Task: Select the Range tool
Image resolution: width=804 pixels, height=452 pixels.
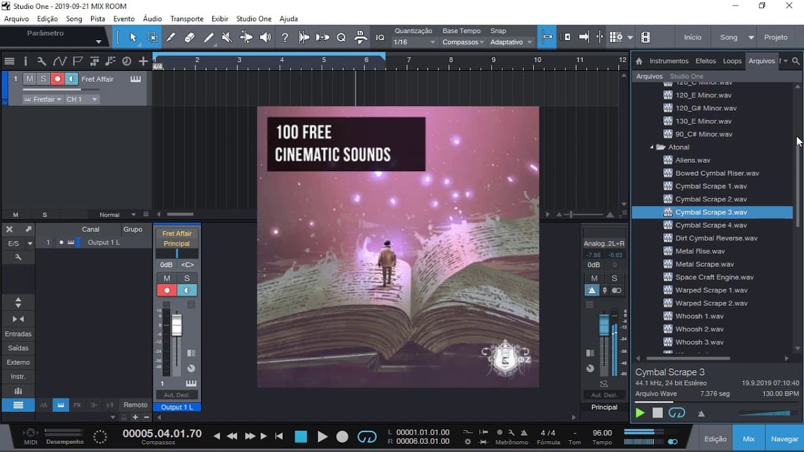Action: coord(152,38)
